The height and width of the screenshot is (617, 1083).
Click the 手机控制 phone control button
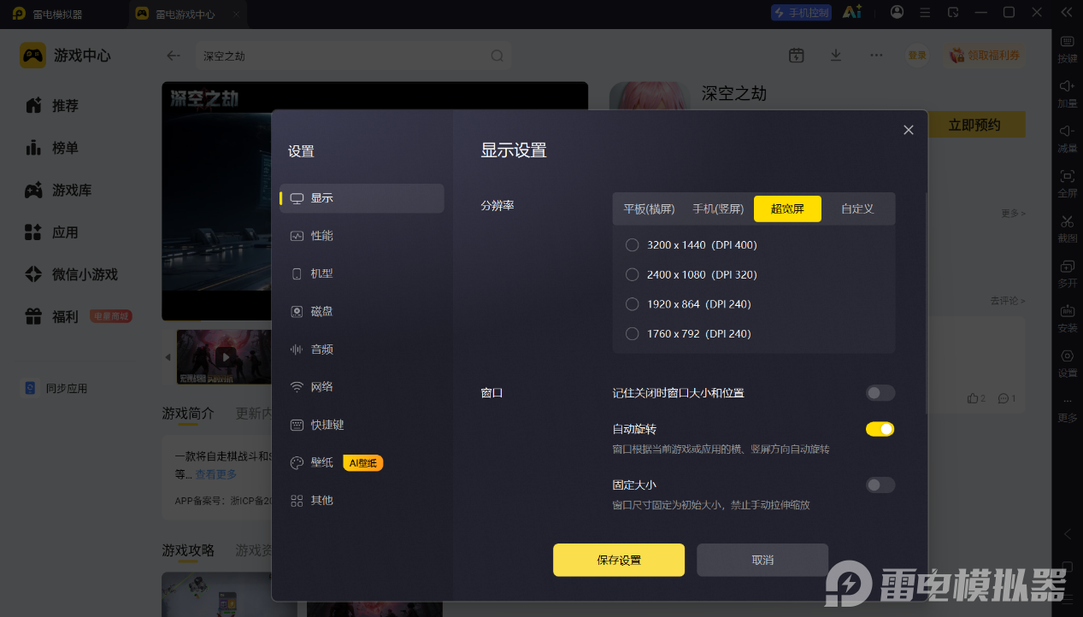coord(801,13)
